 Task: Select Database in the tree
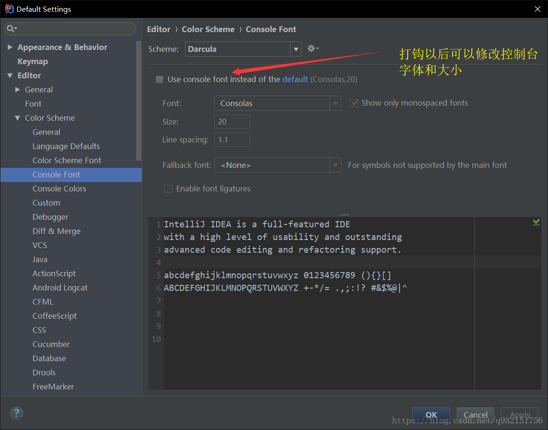point(49,359)
